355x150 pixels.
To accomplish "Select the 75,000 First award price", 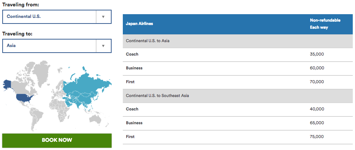I will [x=317, y=137].
